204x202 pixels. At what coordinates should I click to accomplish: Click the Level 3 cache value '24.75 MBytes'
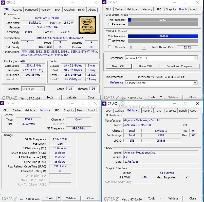click(73, 79)
